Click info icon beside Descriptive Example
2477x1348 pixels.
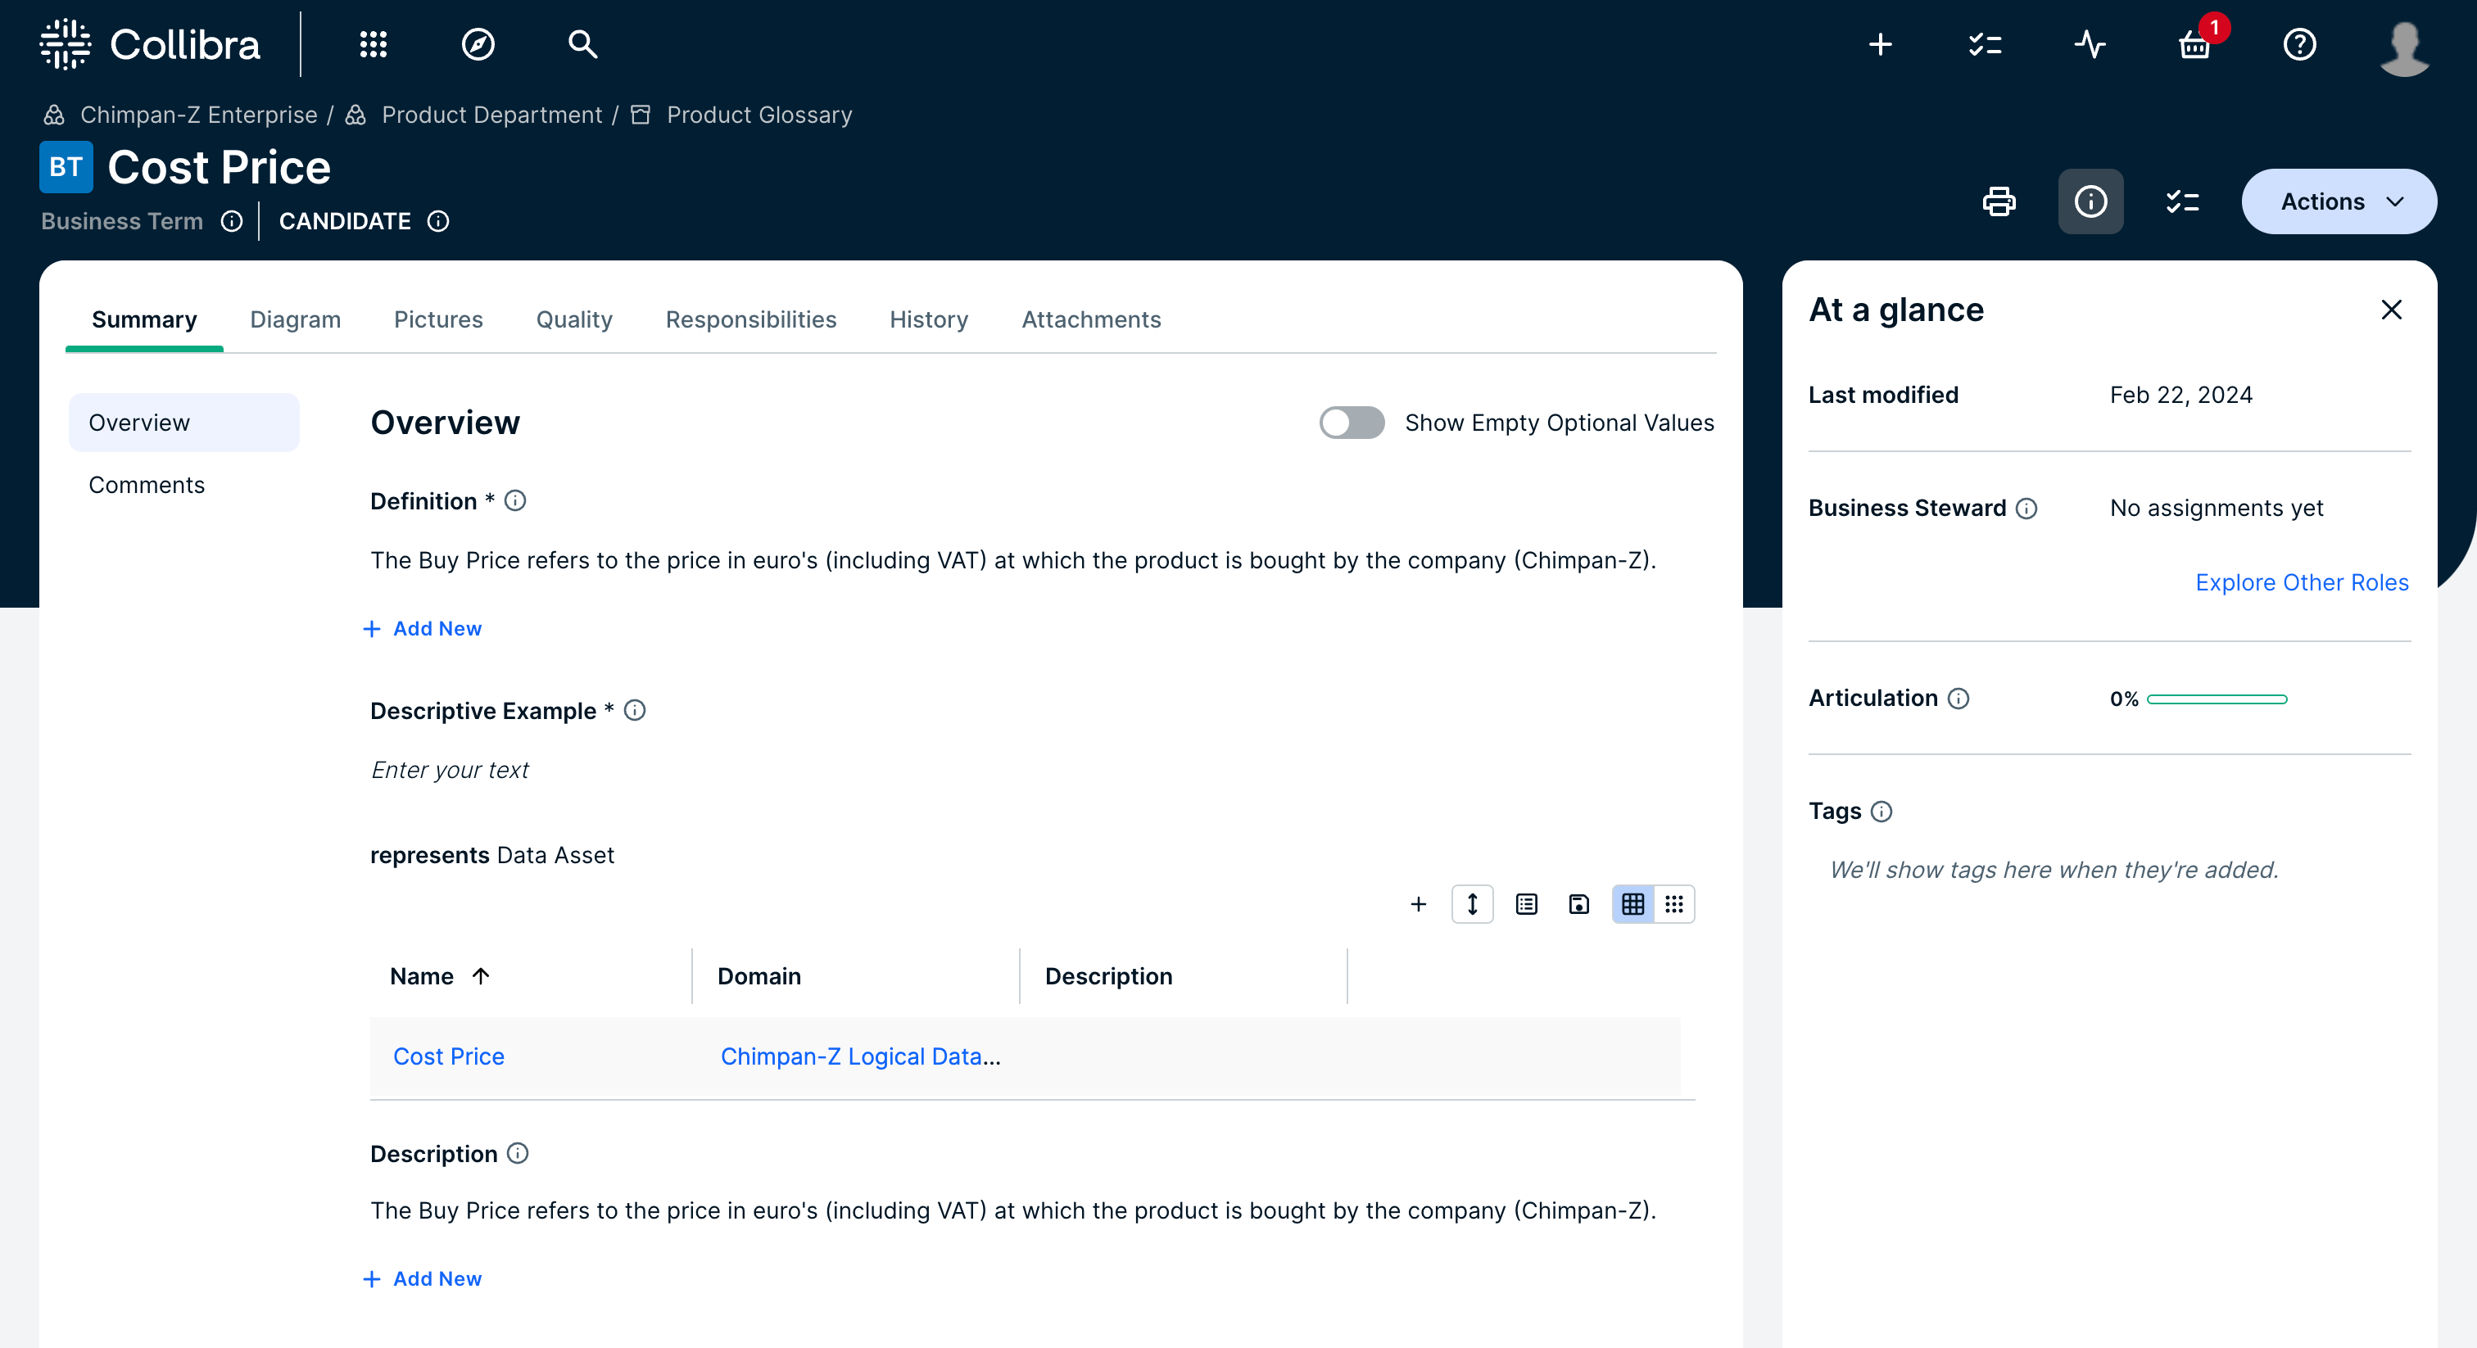click(x=635, y=711)
